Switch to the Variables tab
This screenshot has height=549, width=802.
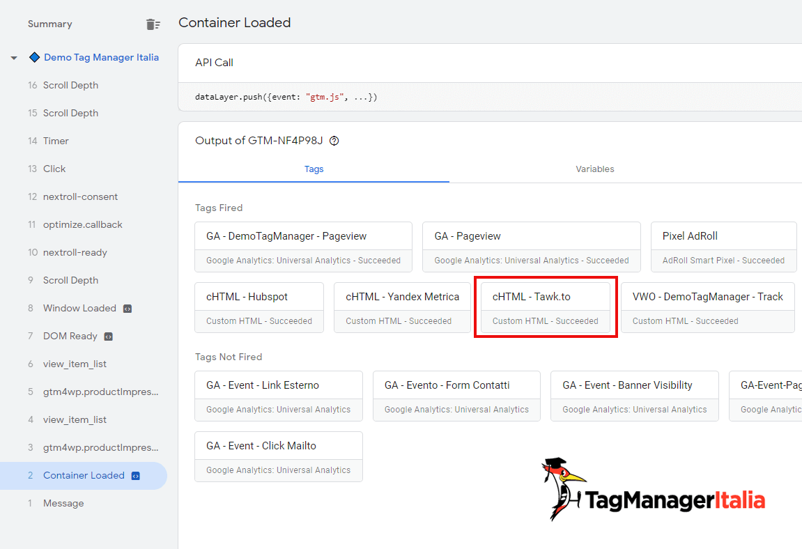pyautogui.click(x=595, y=169)
